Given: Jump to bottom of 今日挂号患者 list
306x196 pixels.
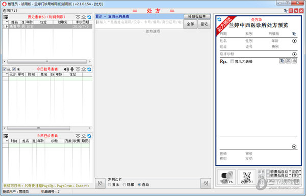Looking at the screenshot, I should click(x=84, y=69).
